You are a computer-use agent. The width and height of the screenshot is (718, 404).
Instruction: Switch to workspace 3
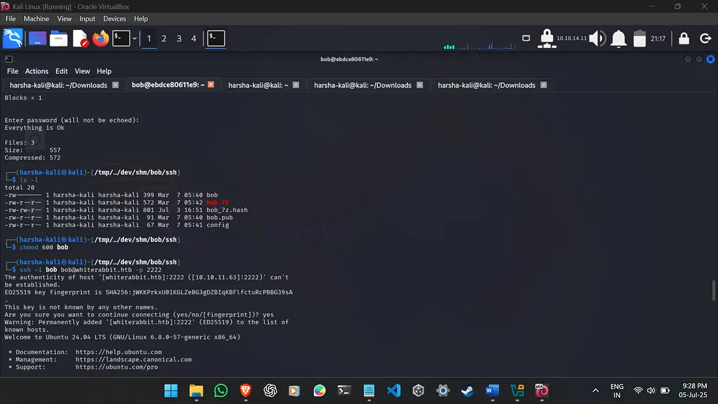click(178, 39)
